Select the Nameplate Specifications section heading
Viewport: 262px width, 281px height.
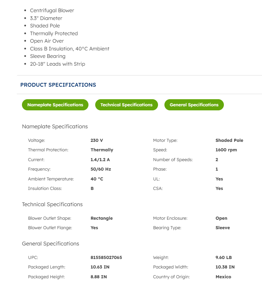click(x=55, y=127)
